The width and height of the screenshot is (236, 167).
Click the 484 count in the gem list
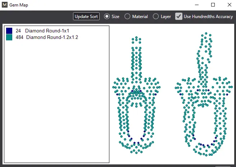tap(19, 37)
